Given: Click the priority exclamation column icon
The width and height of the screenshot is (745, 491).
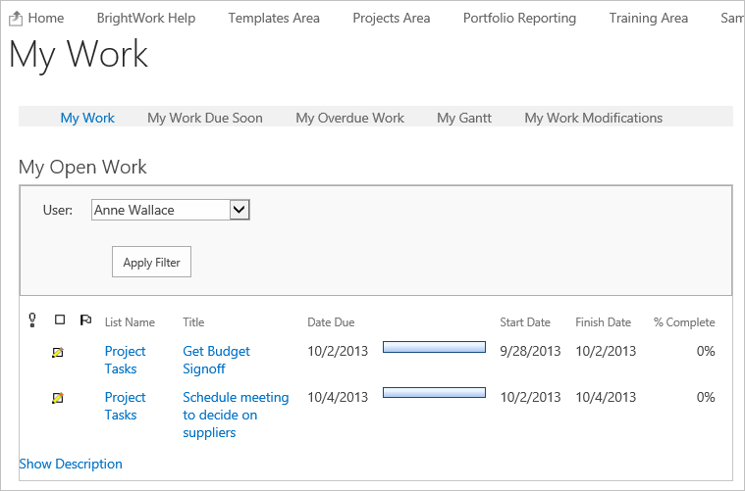Looking at the screenshot, I should (x=32, y=320).
